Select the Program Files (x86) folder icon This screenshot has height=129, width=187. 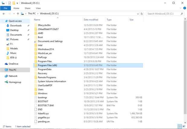(x=36, y=65)
